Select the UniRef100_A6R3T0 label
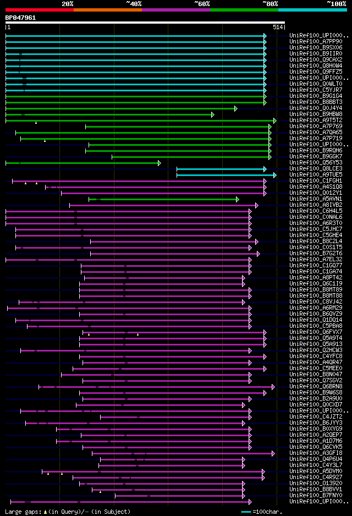The image size is (352, 516). (316, 223)
